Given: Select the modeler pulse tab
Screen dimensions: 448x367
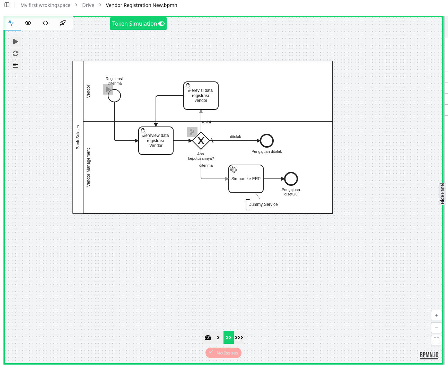Looking at the screenshot, I should [x=11, y=23].
